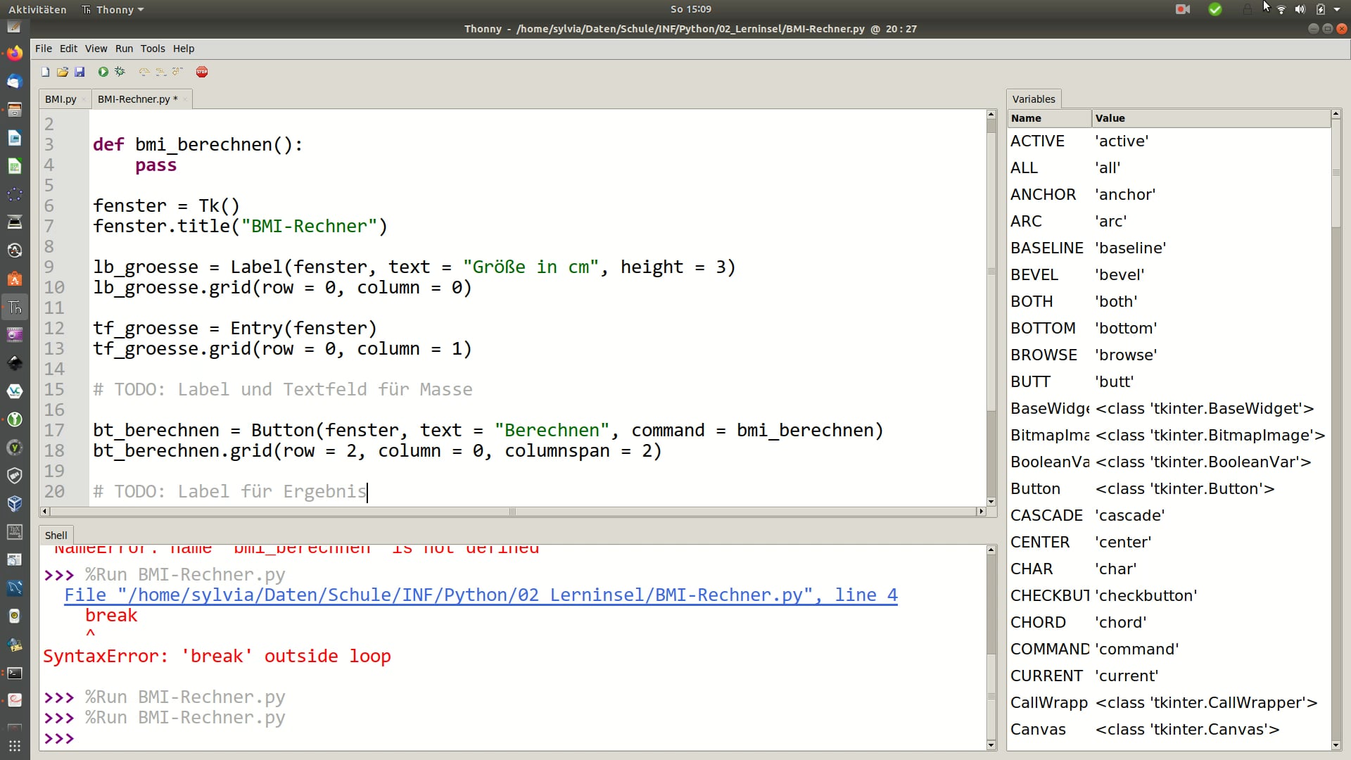Open the Run menu
Viewport: 1351px width, 760px height.
(124, 48)
